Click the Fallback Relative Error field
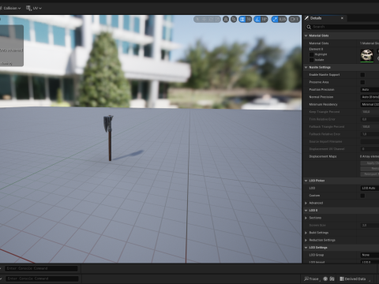The image size is (379, 284). click(x=370, y=134)
